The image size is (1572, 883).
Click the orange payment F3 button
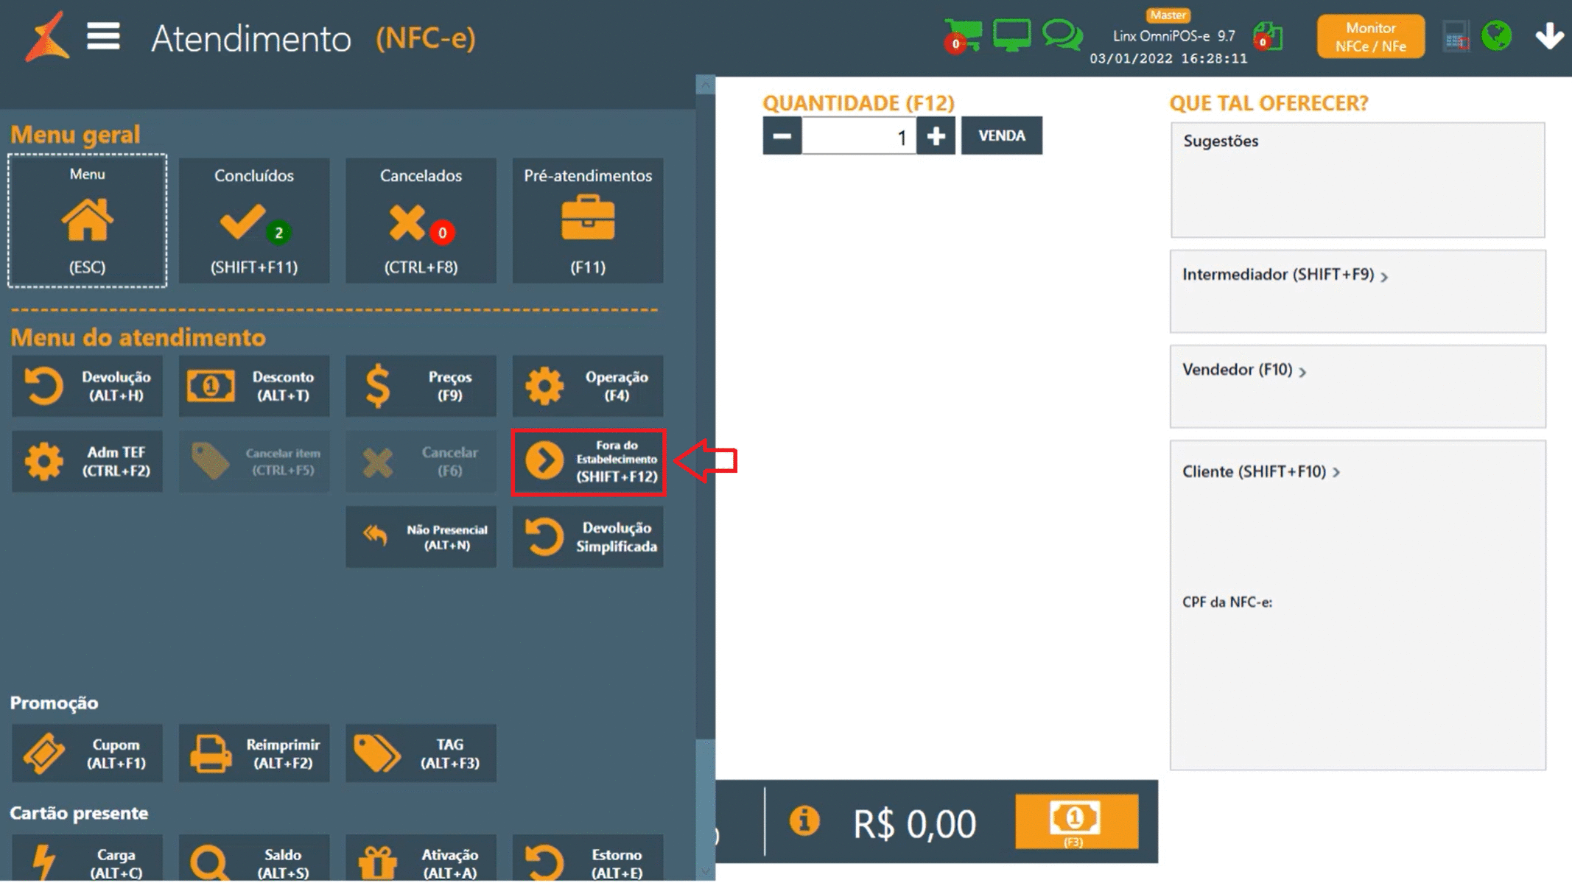pyautogui.click(x=1076, y=821)
